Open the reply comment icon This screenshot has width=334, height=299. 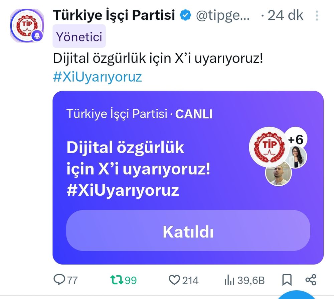point(59,280)
